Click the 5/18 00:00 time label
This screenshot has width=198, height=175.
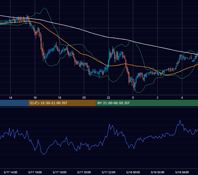click(133, 172)
